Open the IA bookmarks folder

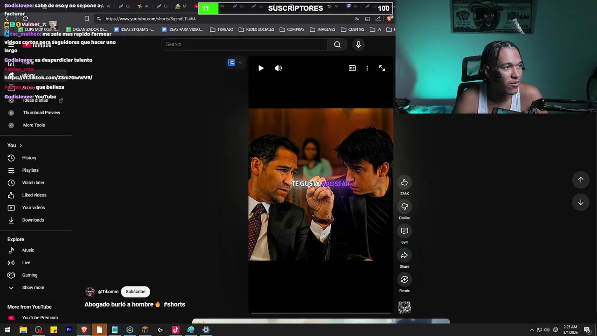coord(375,29)
